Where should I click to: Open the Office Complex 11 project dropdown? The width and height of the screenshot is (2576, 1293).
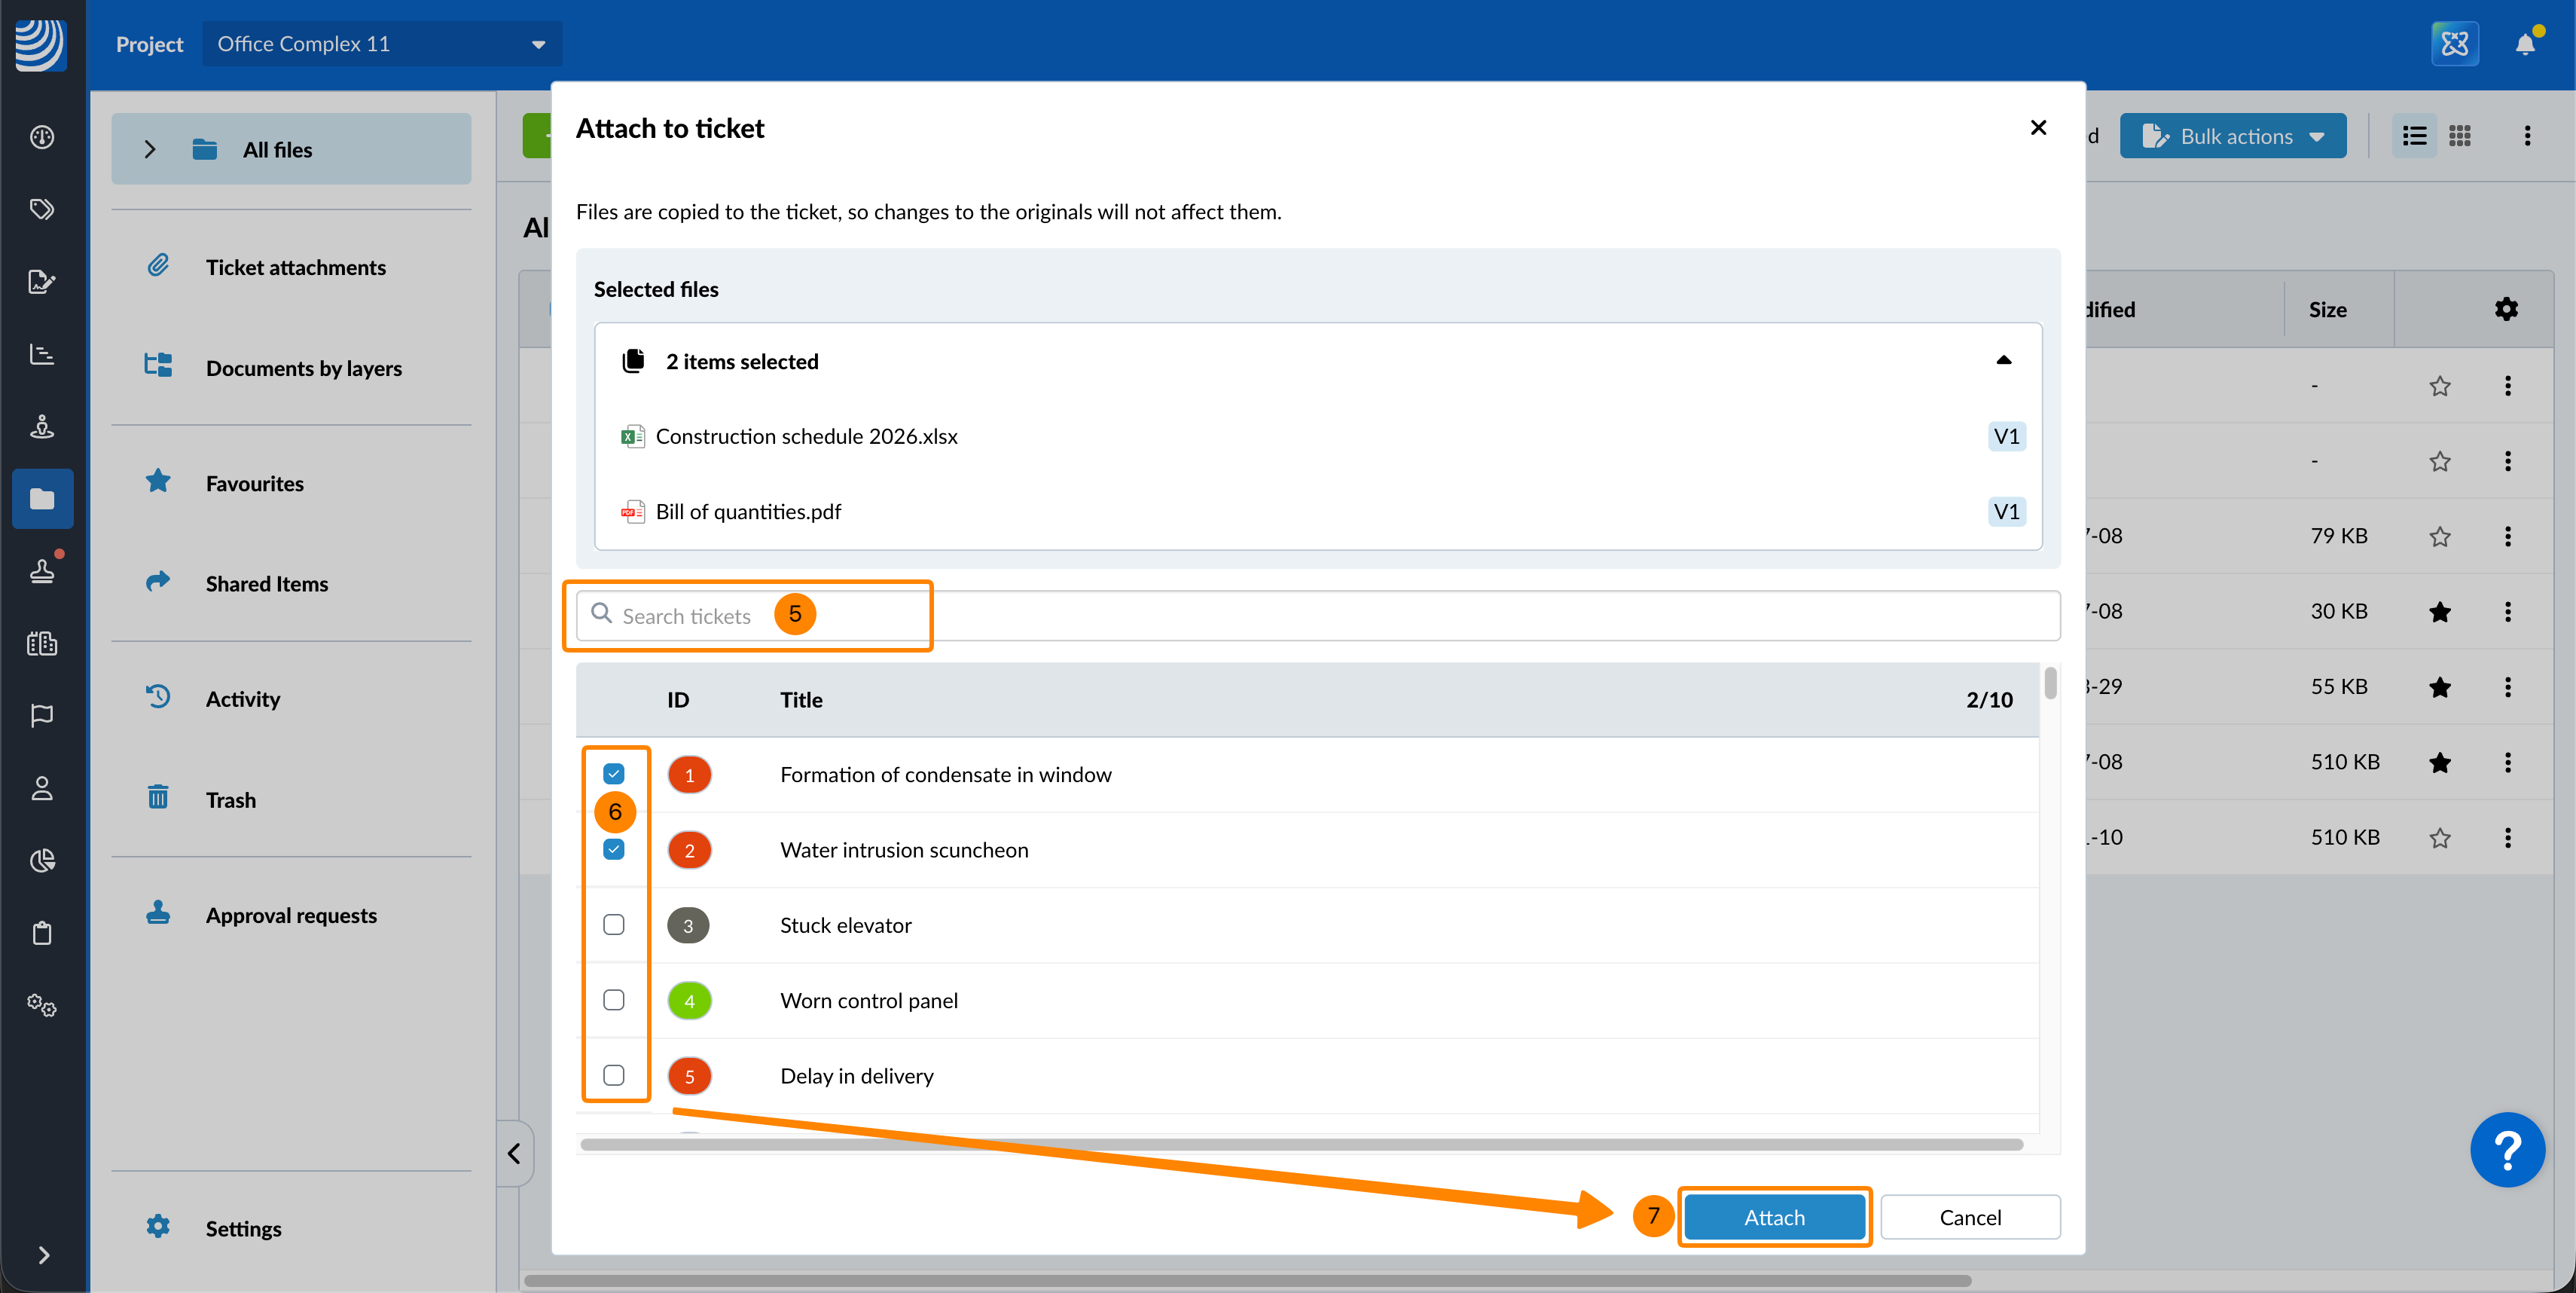coord(382,44)
